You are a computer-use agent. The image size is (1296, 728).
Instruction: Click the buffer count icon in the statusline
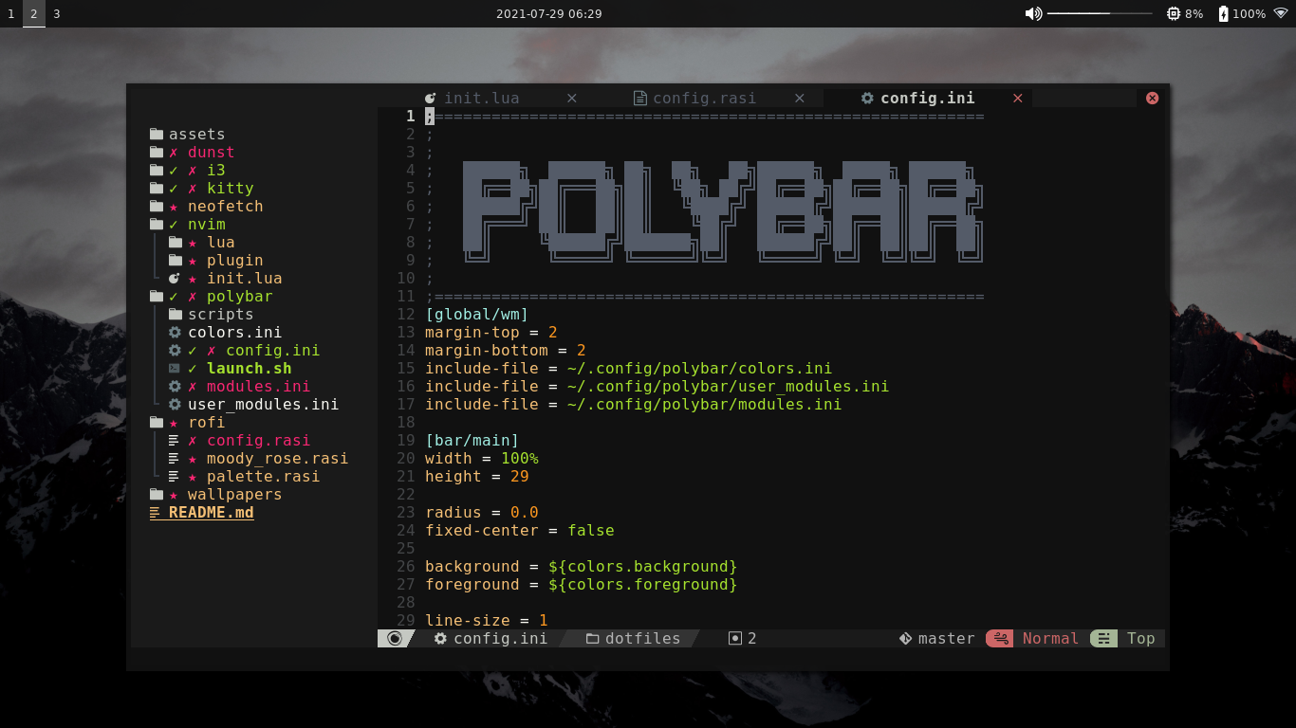(734, 639)
